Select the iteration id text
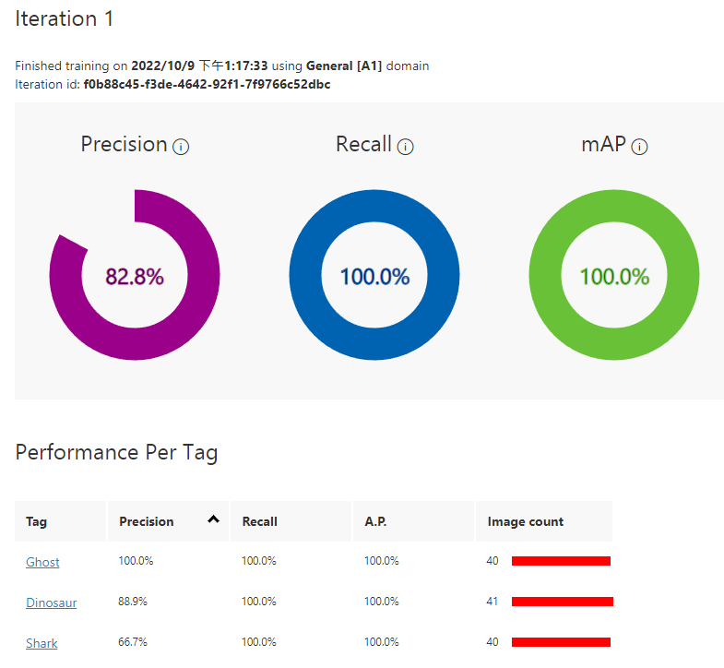Image resolution: width=724 pixels, height=668 pixels. [x=207, y=85]
